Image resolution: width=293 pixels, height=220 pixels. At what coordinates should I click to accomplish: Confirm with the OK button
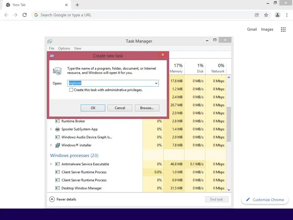point(93,108)
